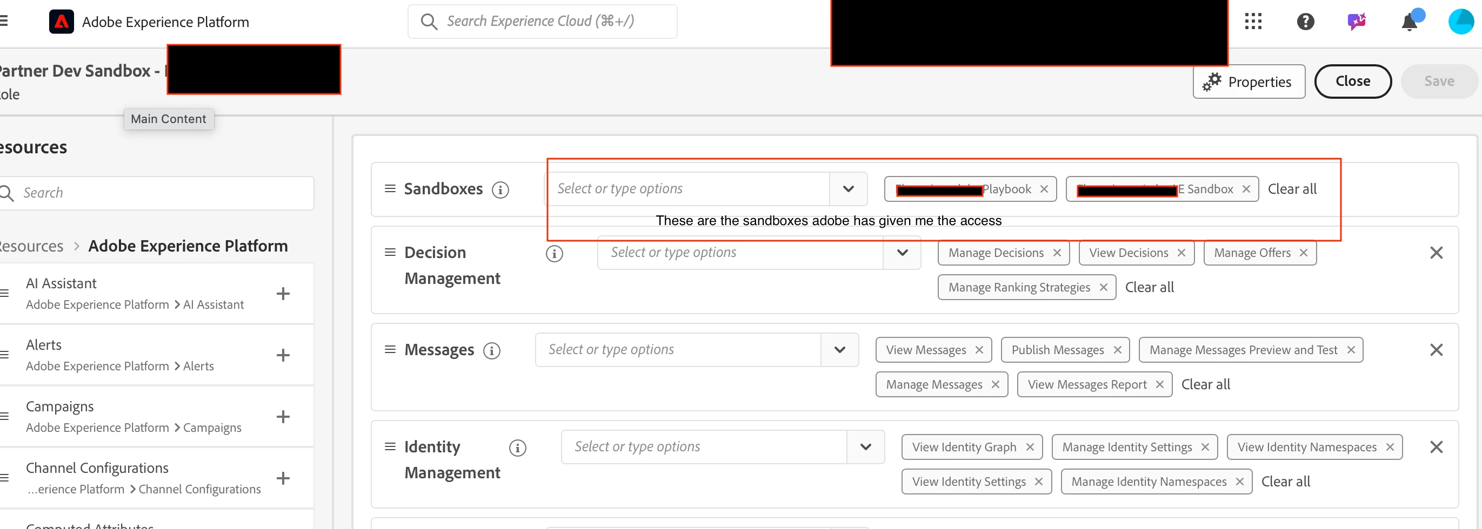Screen dimensions: 1482x529
Task: Remove the View Messages Report tag
Action: [1159, 384]
